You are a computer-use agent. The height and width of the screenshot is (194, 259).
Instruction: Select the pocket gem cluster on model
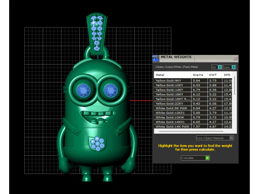(97, 143)
